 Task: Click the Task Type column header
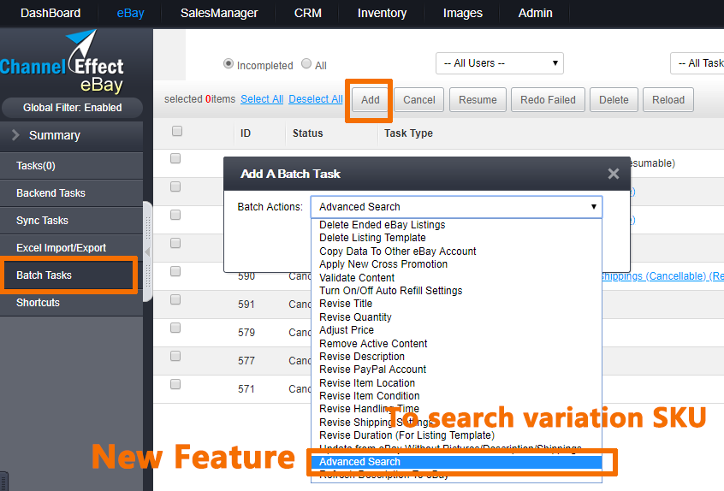pyautogui.click(x=408, y=133)
